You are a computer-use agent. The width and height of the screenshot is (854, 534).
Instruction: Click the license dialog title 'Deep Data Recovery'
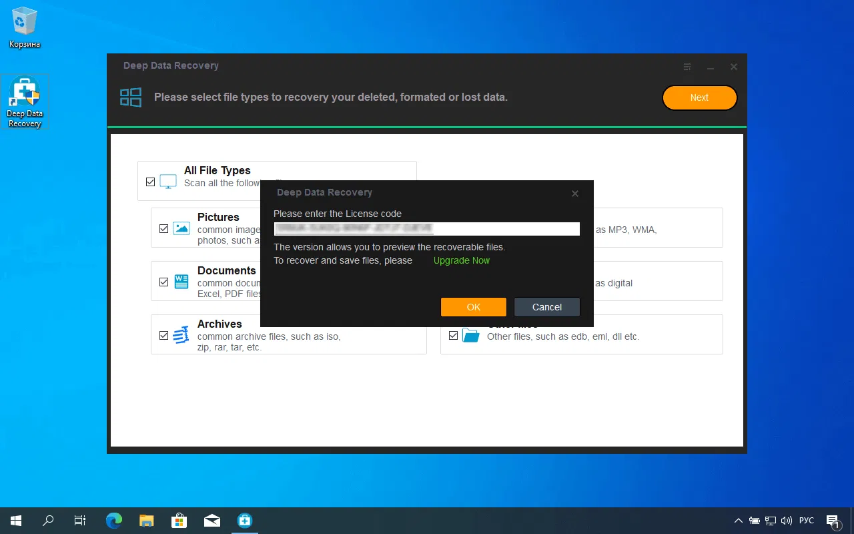pyautogui.click(x=324, y=192)
